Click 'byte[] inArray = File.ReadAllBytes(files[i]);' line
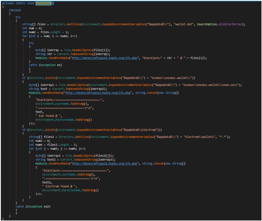262x221 pixels. tap(73, 50)
